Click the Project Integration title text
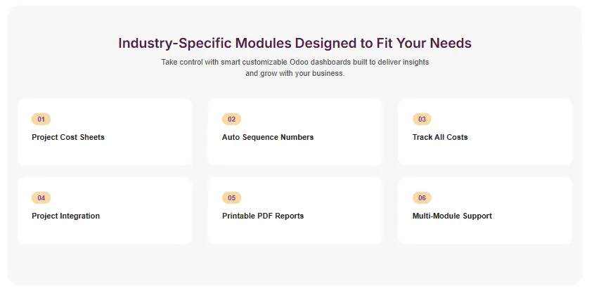Screen dimensions: 594x293 66,216
